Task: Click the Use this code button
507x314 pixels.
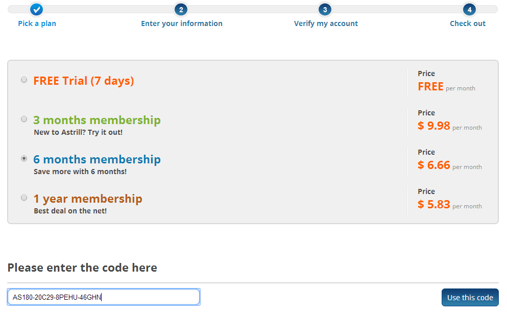Action: point(470,297)
